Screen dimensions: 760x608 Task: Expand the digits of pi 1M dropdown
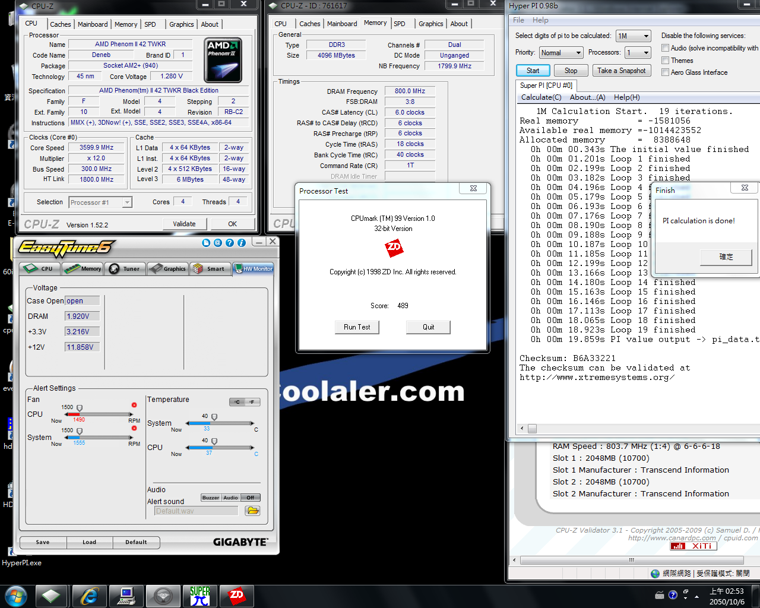[646, 36]
